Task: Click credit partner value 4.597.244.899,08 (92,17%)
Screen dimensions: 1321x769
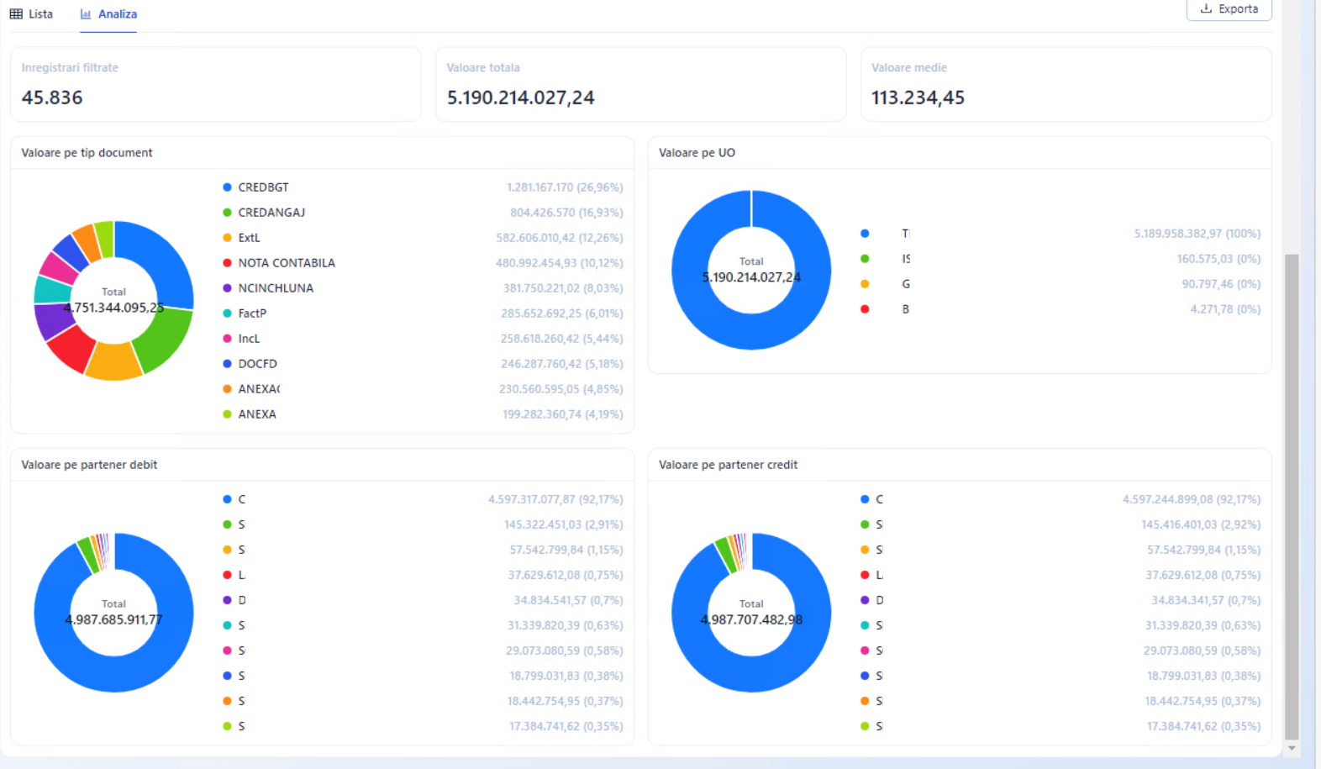Action: point(1192,499)
